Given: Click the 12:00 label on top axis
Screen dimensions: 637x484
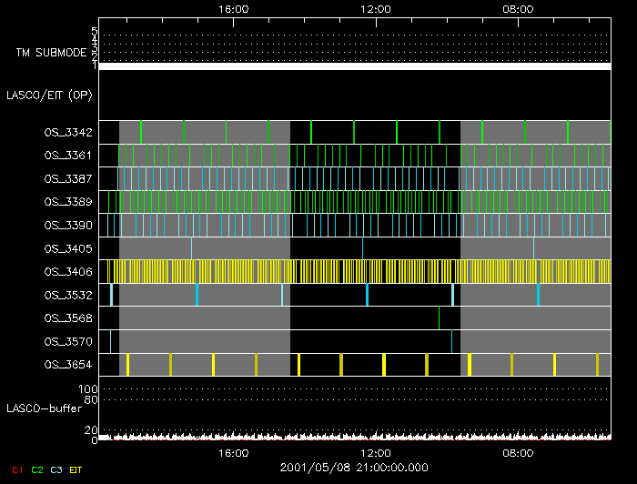Looking at the screenshot, I should point(376,8).
